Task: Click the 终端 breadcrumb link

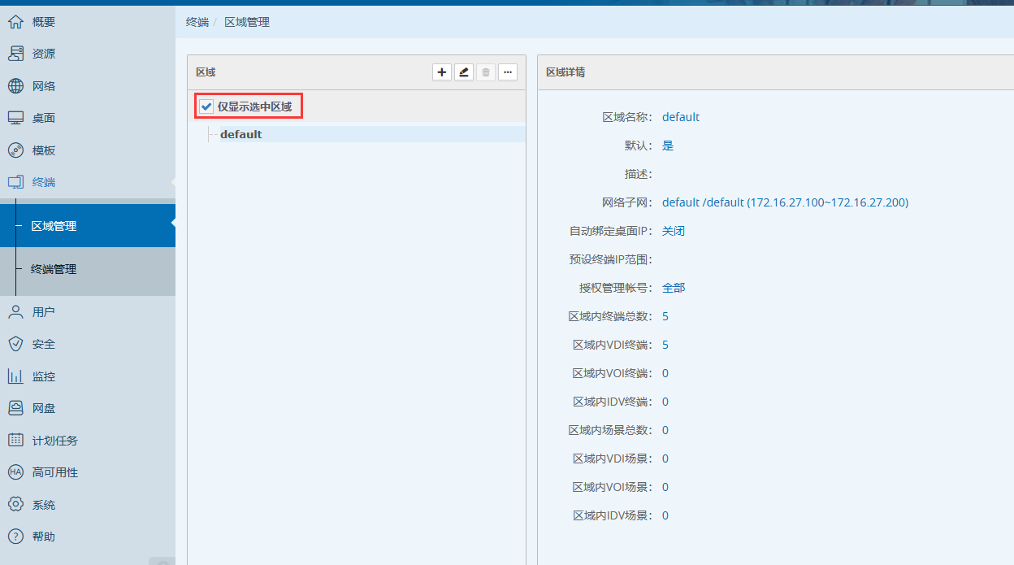Action: (x=197, y=22)
